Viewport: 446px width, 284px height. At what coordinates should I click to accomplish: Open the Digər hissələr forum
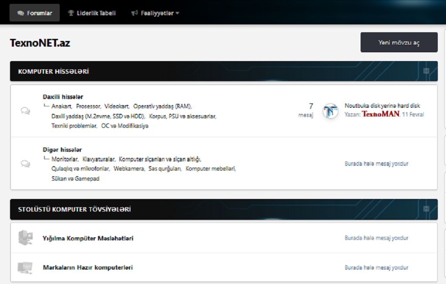coord(62,150)
